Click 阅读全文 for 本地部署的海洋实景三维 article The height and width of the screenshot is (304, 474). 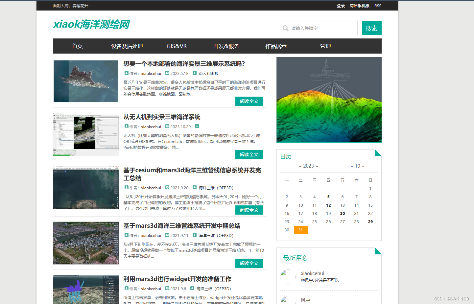point(249,101)
